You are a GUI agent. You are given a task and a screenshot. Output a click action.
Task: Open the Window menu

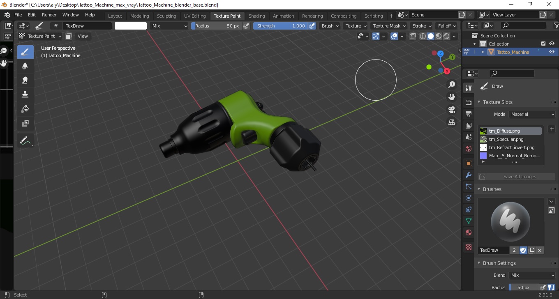(71, 15)
